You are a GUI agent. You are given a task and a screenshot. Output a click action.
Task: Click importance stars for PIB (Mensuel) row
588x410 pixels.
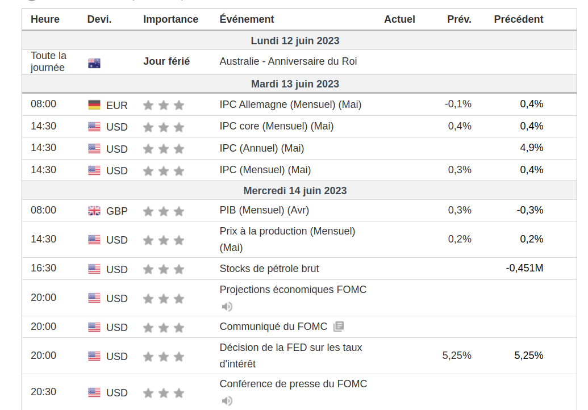point(164,211)
